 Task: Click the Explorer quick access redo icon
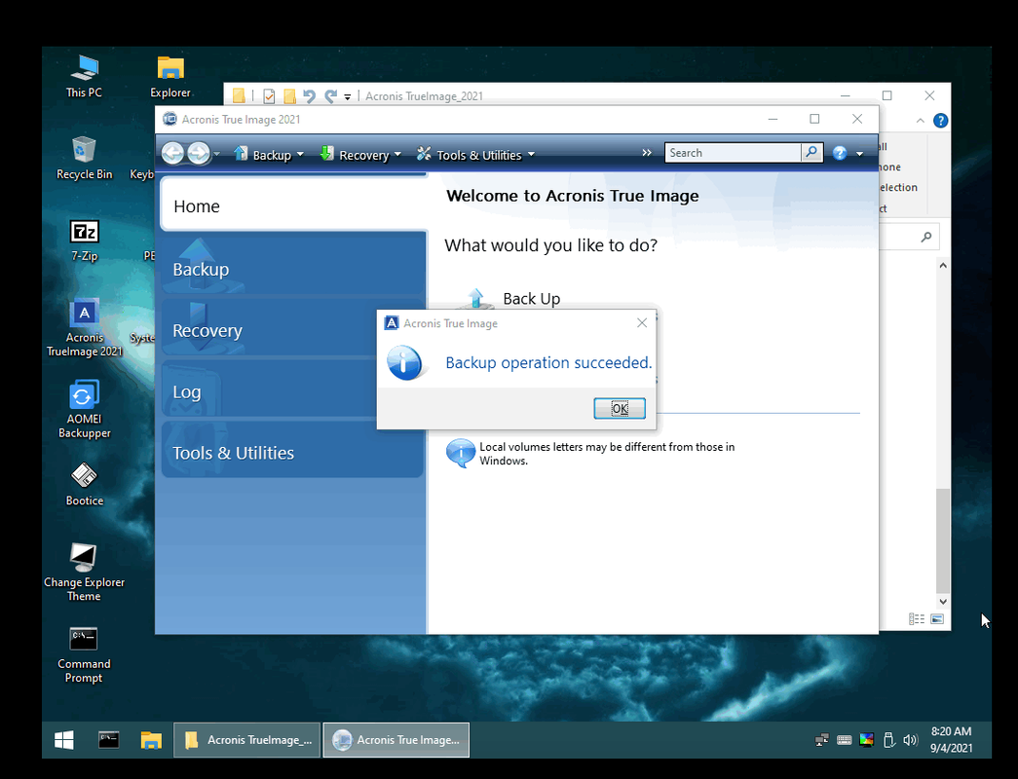[330, 96]
